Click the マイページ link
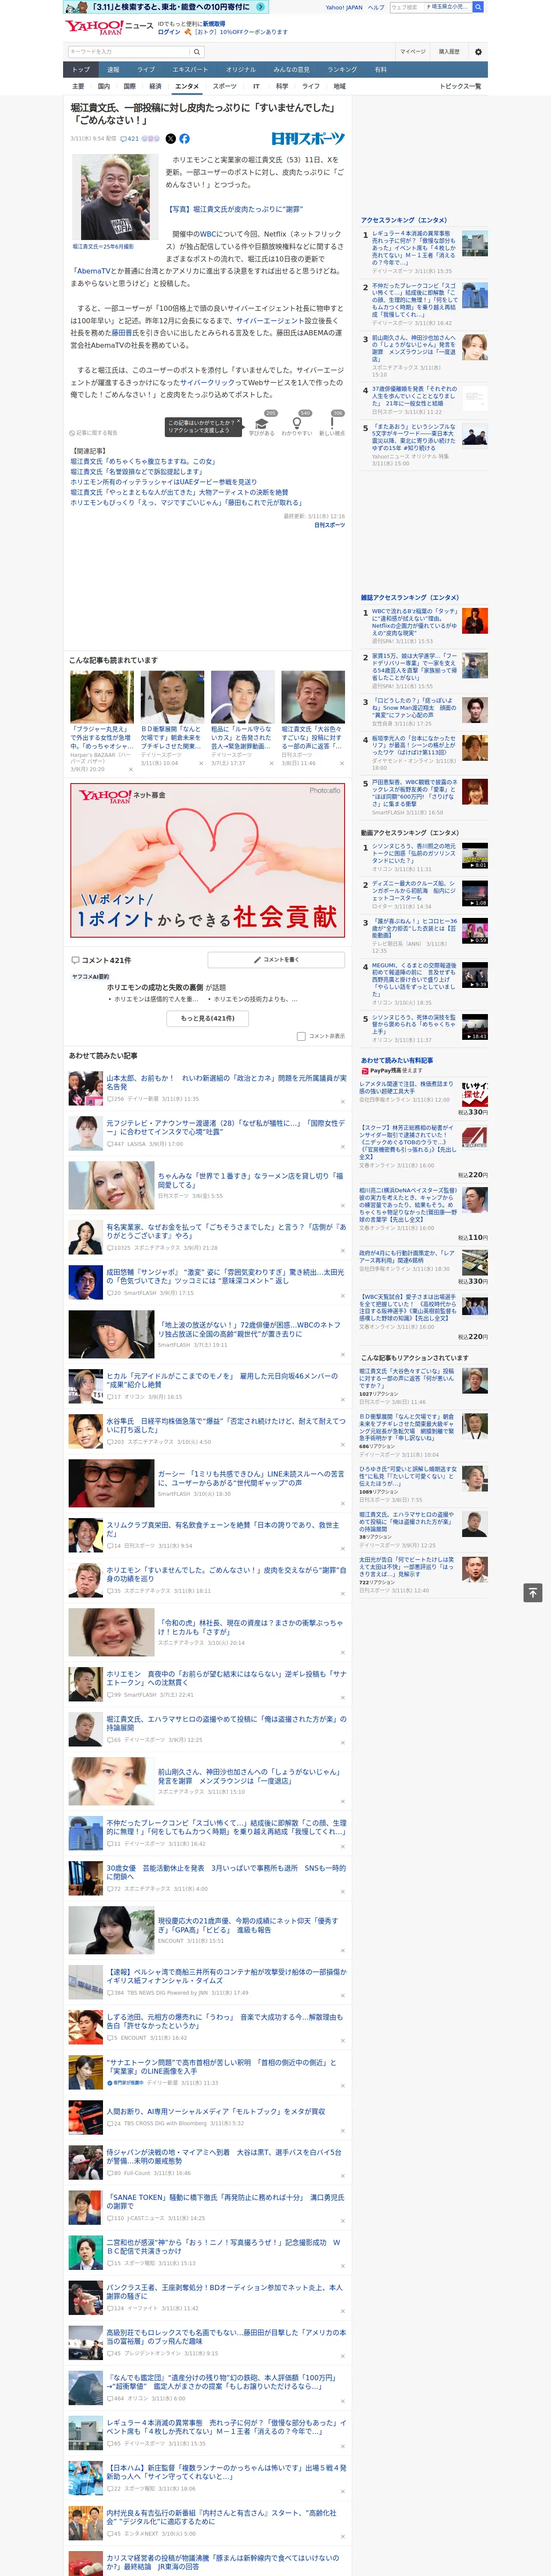The image size is (551, 2576). [412, 51]
